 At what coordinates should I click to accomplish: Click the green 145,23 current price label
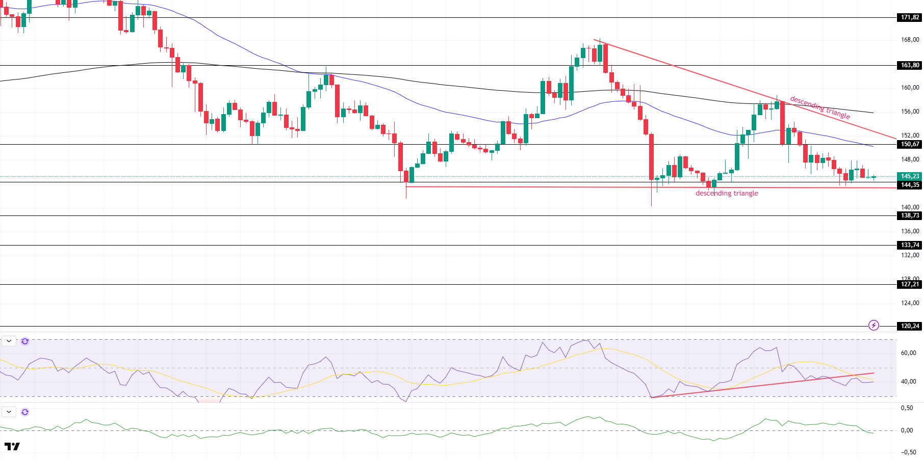(x=910, y=176)
